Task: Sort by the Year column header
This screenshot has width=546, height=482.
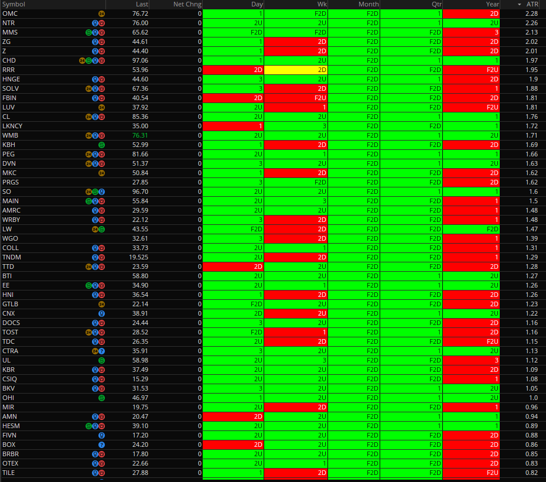Action: (x=492, y=5)
